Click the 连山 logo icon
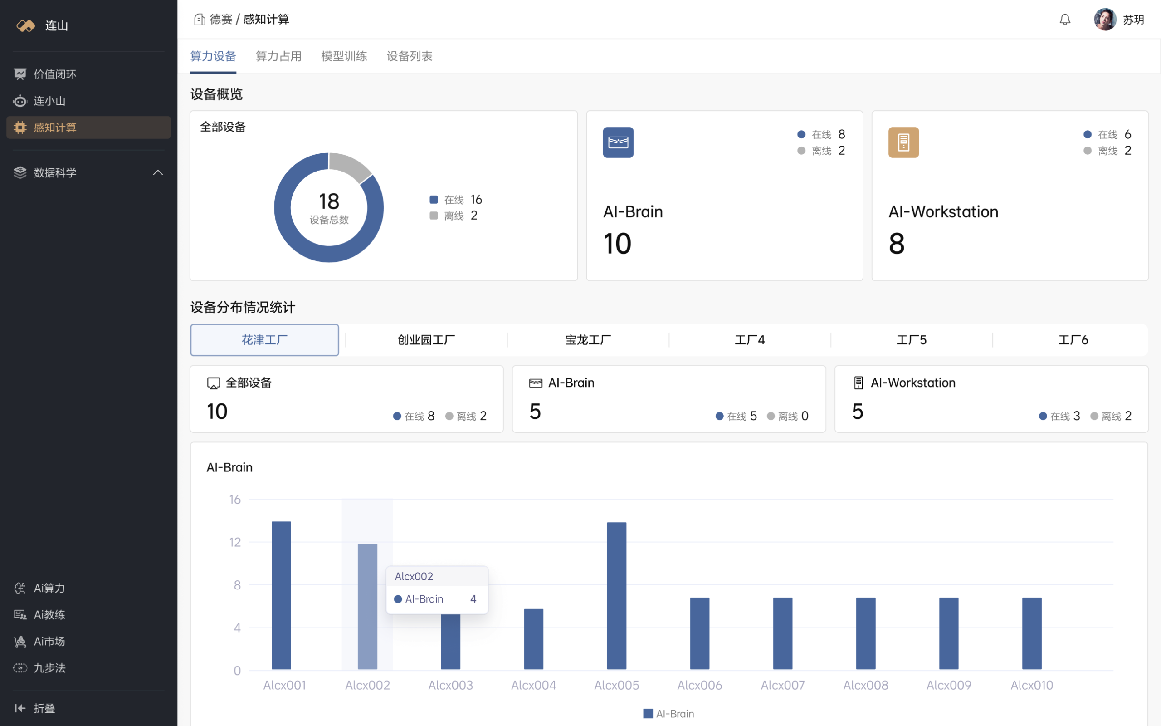The width and height of the screenshot is (1161, 726). click(25, 25)
